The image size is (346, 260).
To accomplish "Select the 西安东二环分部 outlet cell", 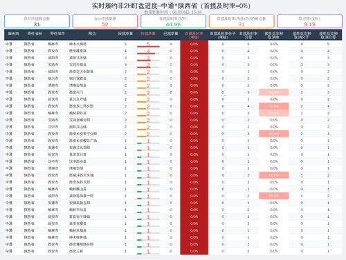I will point(81,106).
